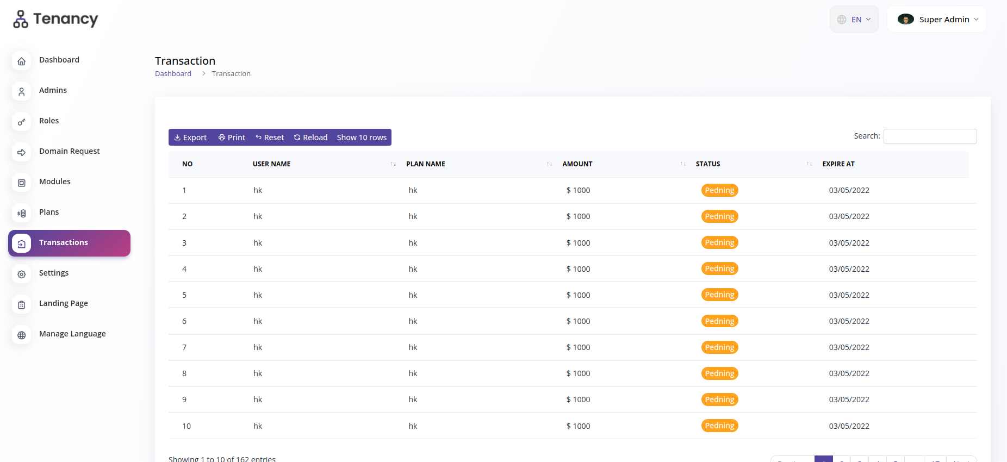Click the Super Admin avatar
Screen dimensions: 1007x462
(x=905, y=19)
